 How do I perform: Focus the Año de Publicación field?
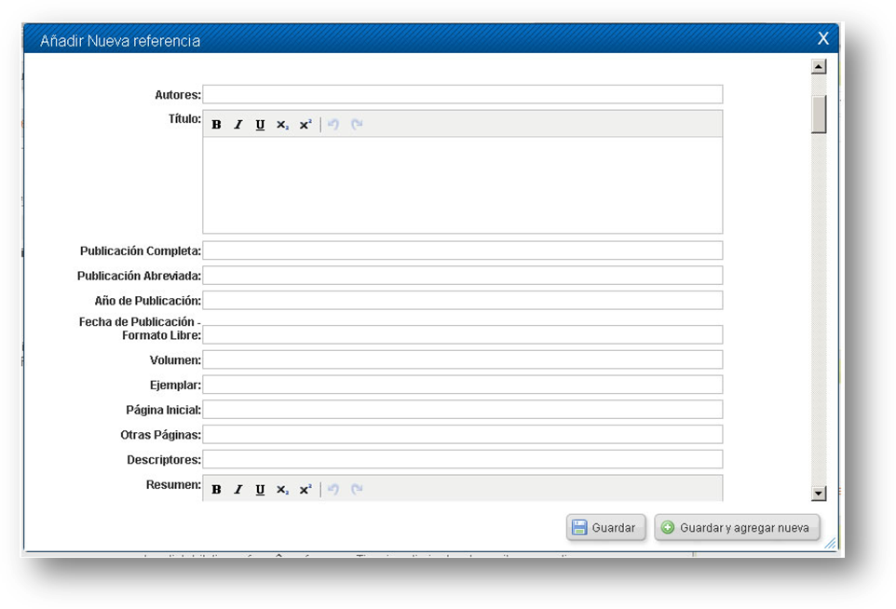pyautogui.click(x=463, y=300)
